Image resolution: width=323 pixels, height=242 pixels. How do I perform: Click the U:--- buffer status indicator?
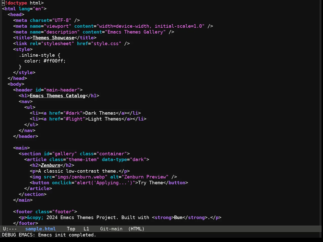[10, 229]
